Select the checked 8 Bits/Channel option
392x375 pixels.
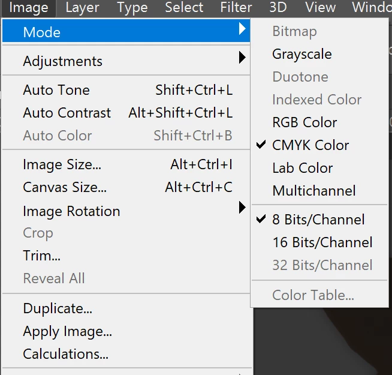click(x=318, y=220)
